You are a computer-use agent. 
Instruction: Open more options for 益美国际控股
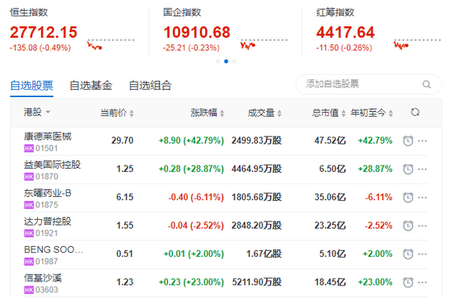click(423, 170)
